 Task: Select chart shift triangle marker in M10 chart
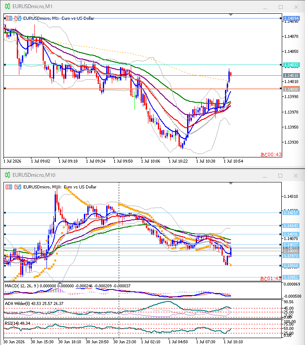coord(231,183)
